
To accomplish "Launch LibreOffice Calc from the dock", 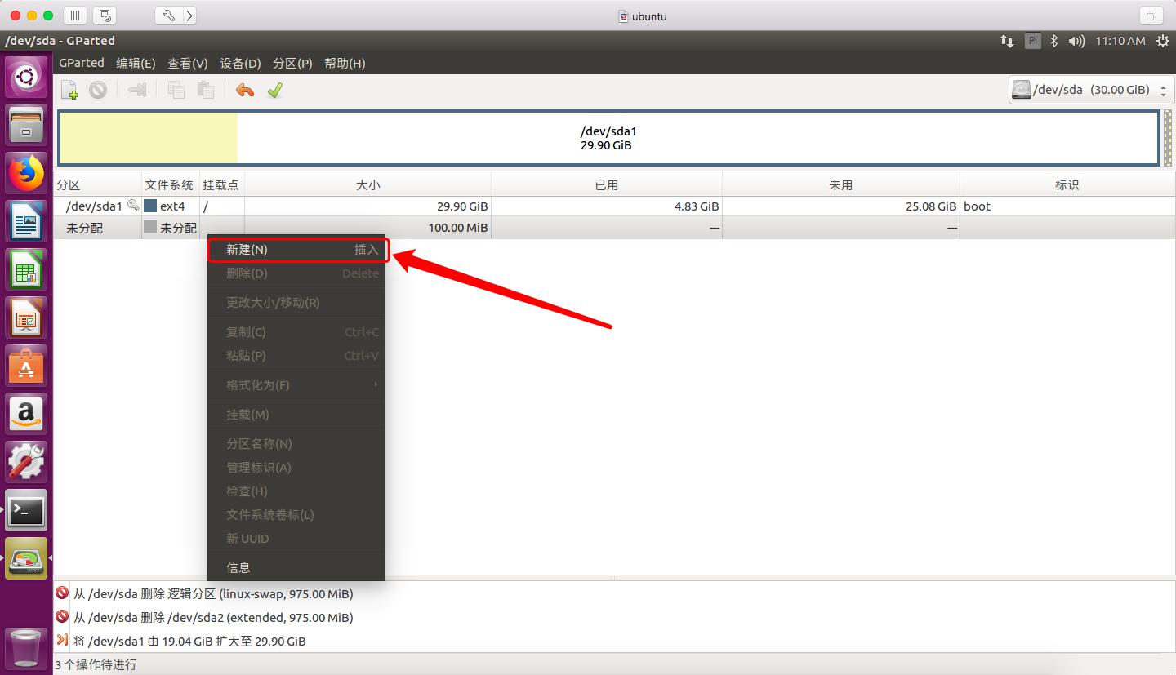I will coord(27,269).
